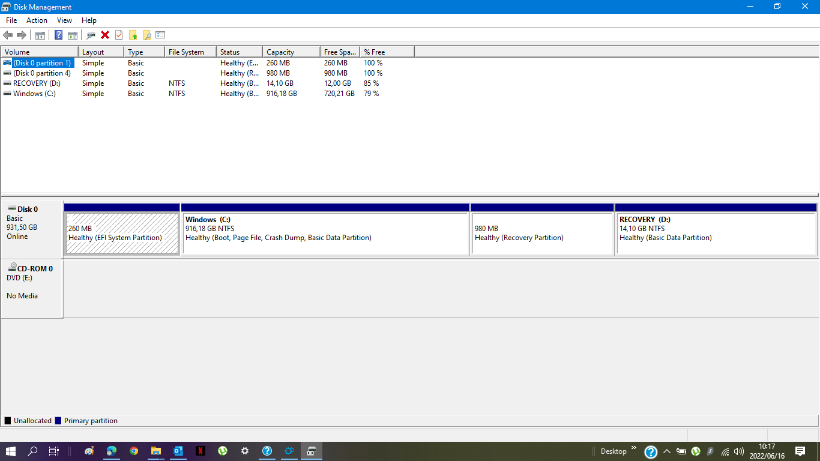Select the Windows (C:) partition block
This screenshot has height=461, width=820.
pos(324,231)
